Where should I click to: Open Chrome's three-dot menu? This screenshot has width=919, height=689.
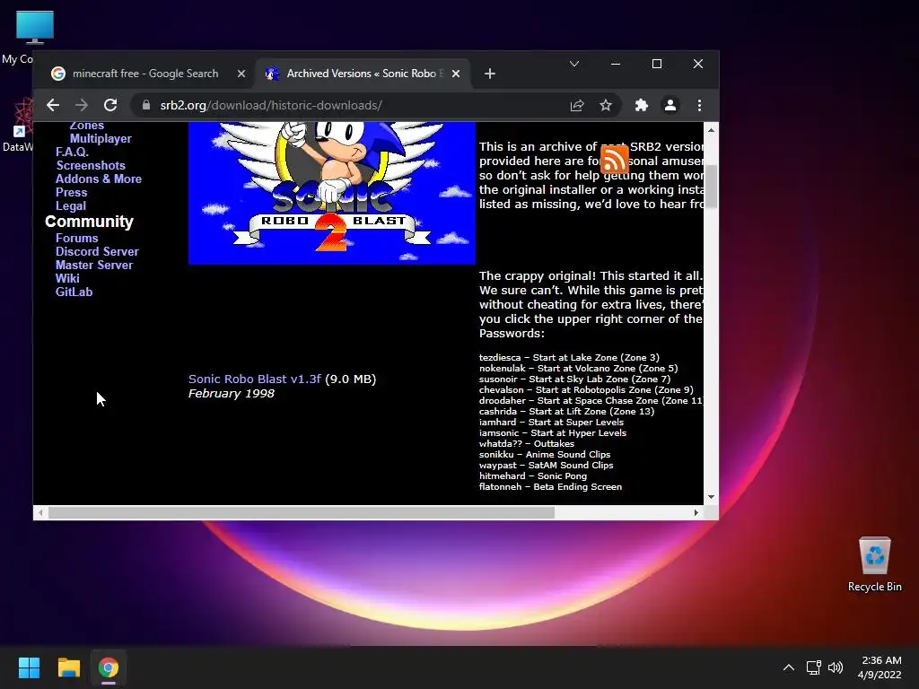pos(699,106)
